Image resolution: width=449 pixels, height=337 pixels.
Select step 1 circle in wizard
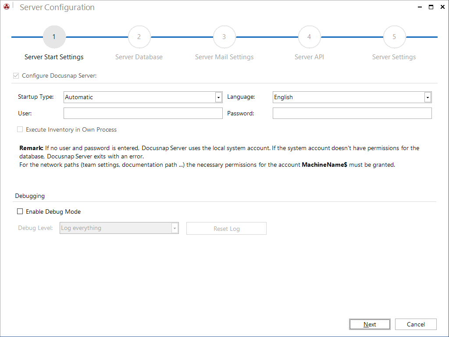tap(54, 37)
